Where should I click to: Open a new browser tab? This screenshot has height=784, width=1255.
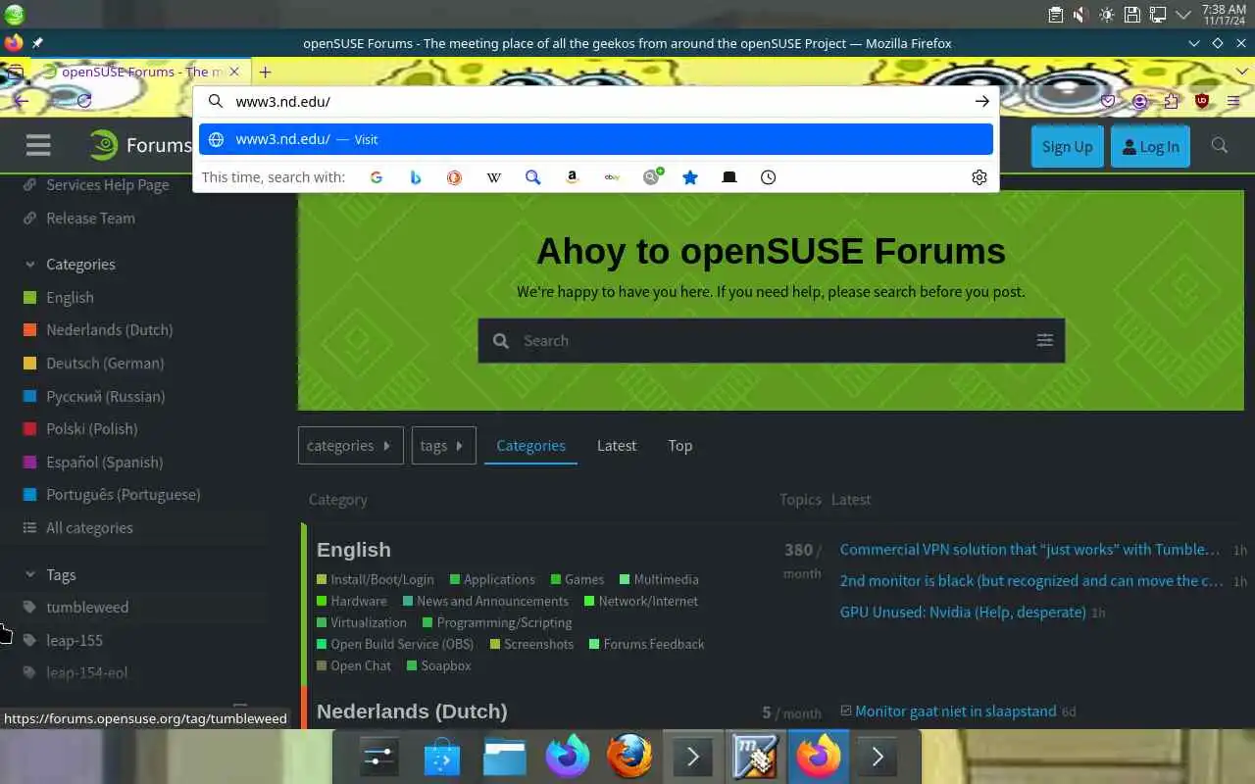click(265, 72)
